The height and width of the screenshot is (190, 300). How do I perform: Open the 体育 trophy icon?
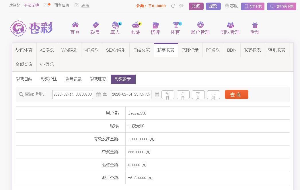point(175,25)
